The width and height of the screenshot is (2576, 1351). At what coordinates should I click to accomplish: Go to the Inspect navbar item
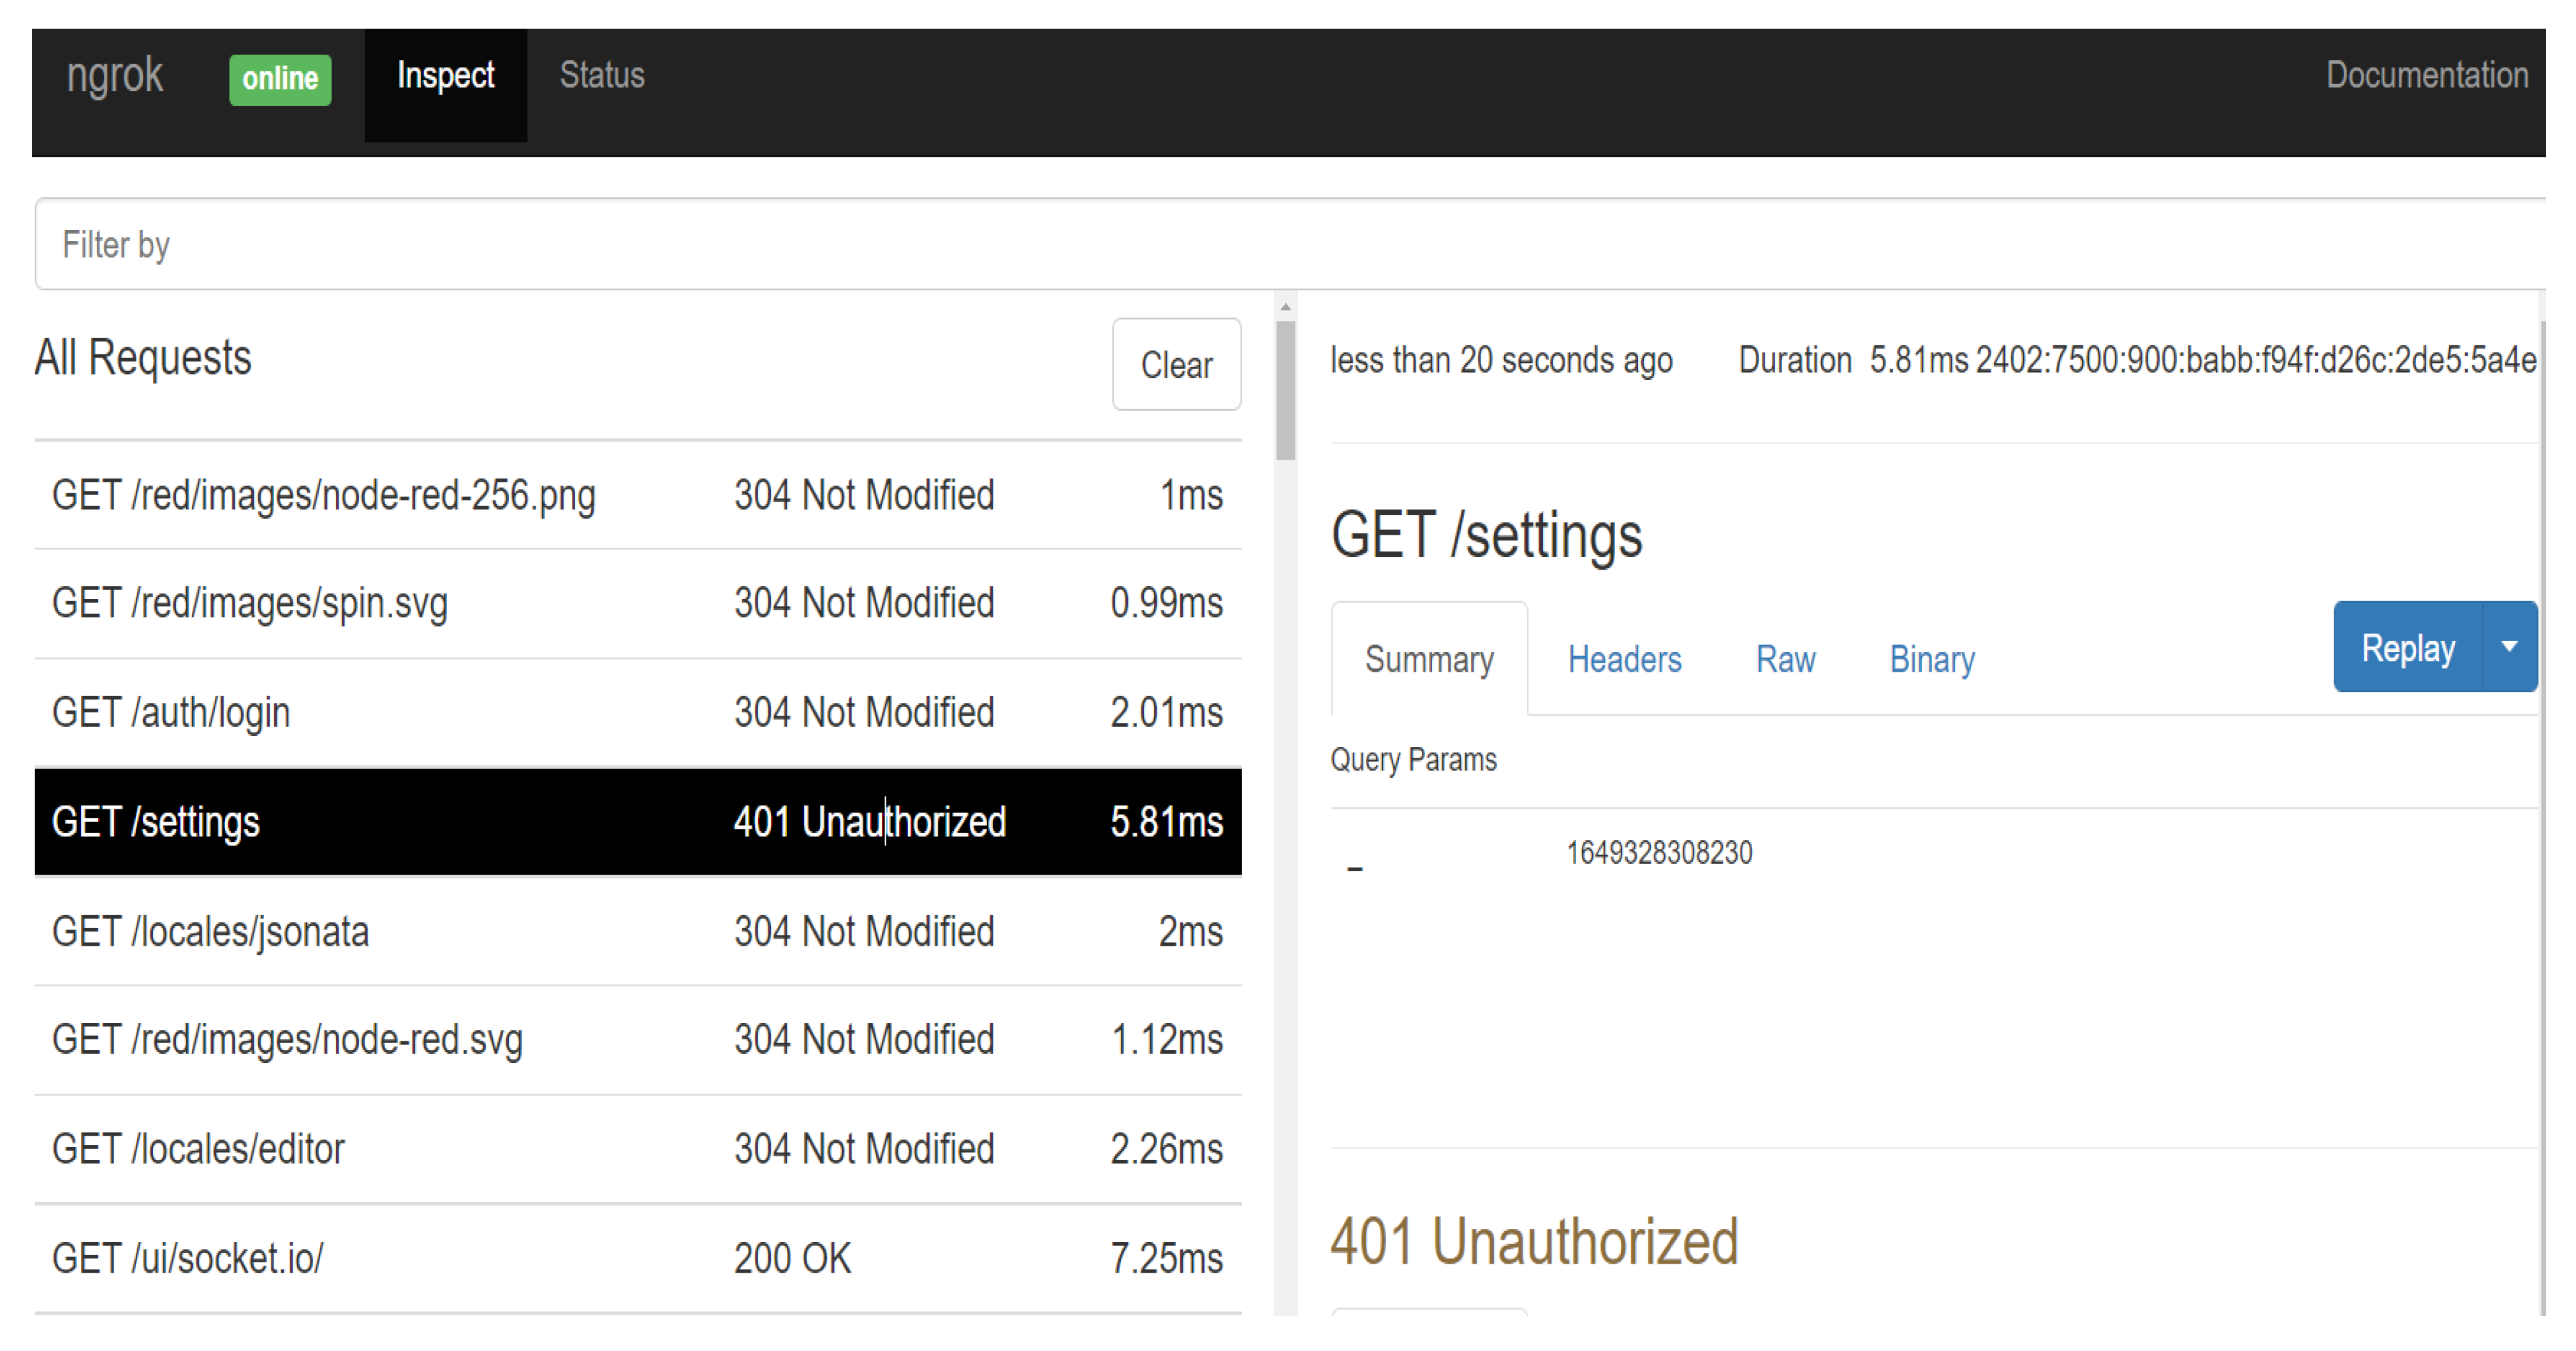(445, 76)
